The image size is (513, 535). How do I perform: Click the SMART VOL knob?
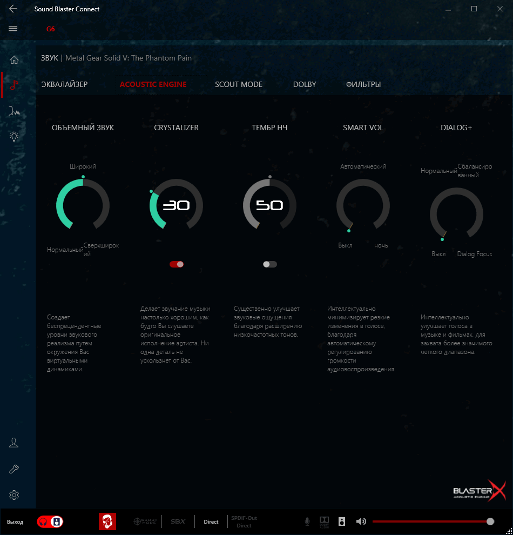coord(363,205)
